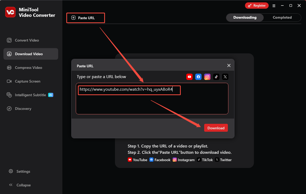
Task: Click the Register button
Action: (257, 5)
